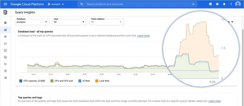Click the sunspot project hexagon icon
The height and width of the screenshot is (106, 244).
49,4
